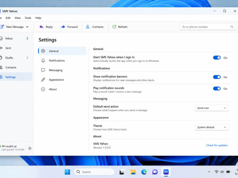Open Task View on the taskbar
The height and width of the screenshot is (178, 238).
[x=122, y=172]
